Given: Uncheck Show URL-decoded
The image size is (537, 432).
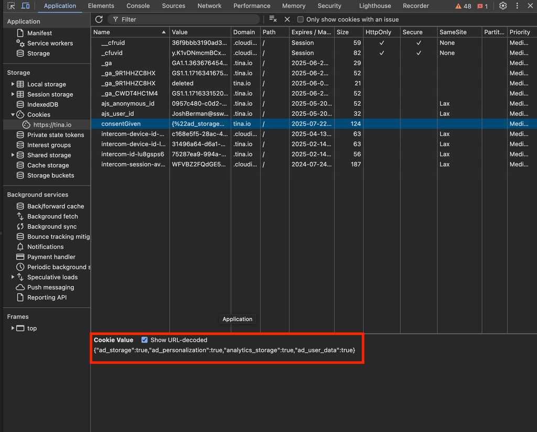Looking at the screenshot, I should pos(145,340).
